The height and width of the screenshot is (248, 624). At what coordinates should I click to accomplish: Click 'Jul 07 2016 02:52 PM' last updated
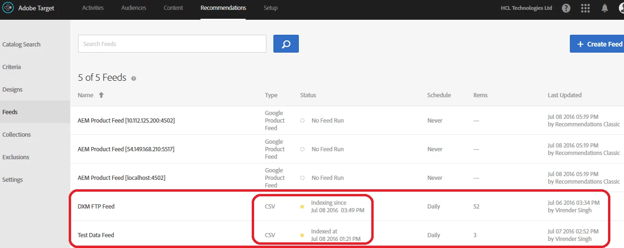point(573,232)
